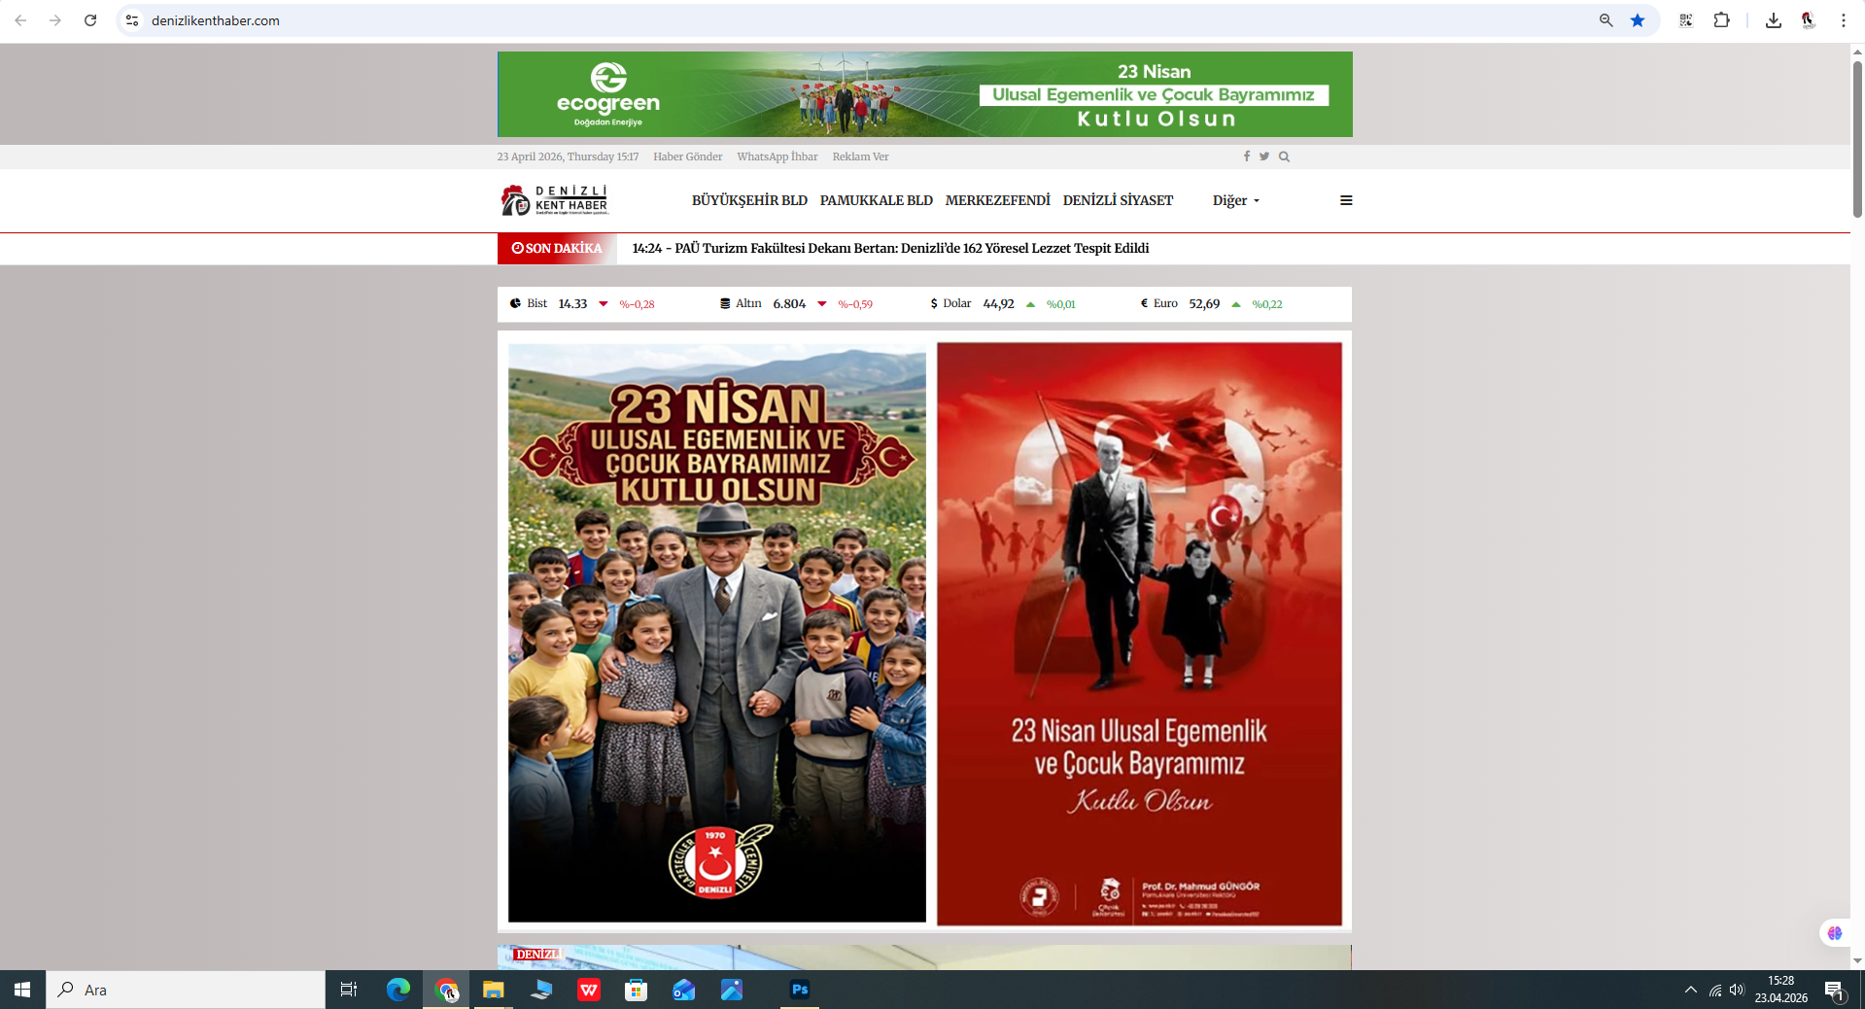Image resolution: width=1865 pixels, height=1009 pixels.
Task: Click the WhatsApp İhbar link
Action: point(777,157)
